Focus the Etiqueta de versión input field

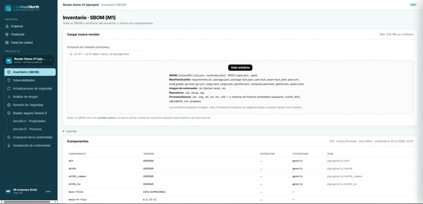[x=105, y=54]
